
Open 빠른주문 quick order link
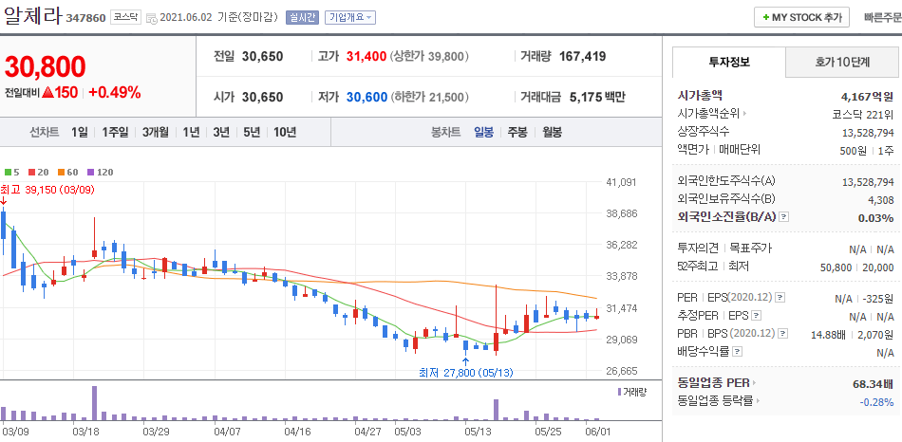[x=882, y=17]
